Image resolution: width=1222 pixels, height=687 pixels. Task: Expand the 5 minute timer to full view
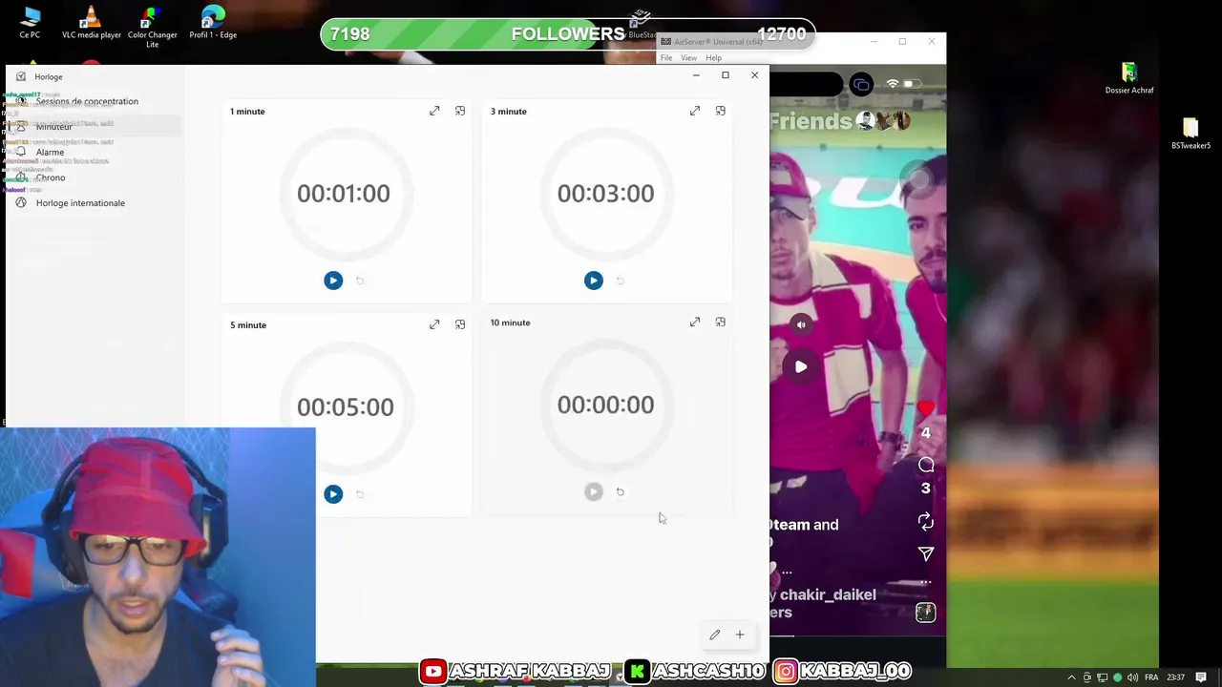pos(434,324)
